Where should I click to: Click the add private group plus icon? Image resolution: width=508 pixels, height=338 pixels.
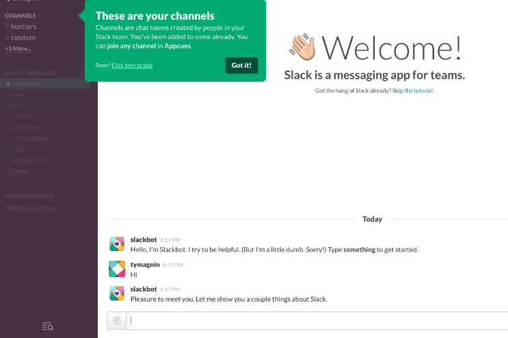pyautogui.click(x=84, y=196)
